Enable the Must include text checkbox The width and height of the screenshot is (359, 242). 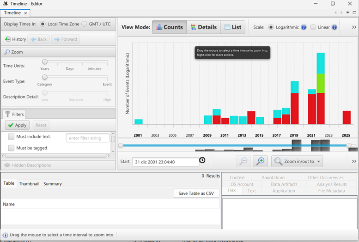(12, 137)
